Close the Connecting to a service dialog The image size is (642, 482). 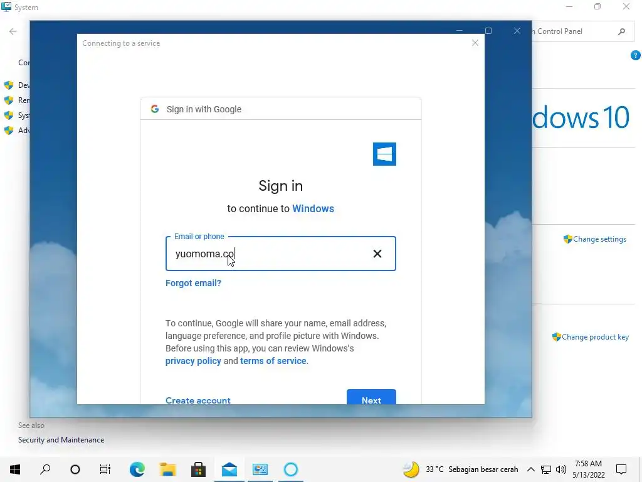tap(475, 43)
